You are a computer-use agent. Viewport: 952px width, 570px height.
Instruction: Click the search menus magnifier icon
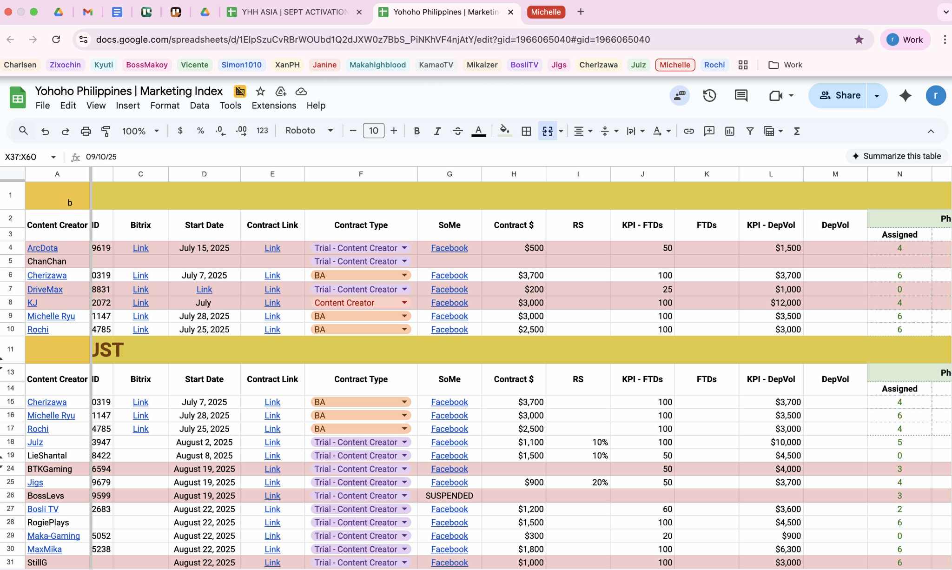point(23,131)
